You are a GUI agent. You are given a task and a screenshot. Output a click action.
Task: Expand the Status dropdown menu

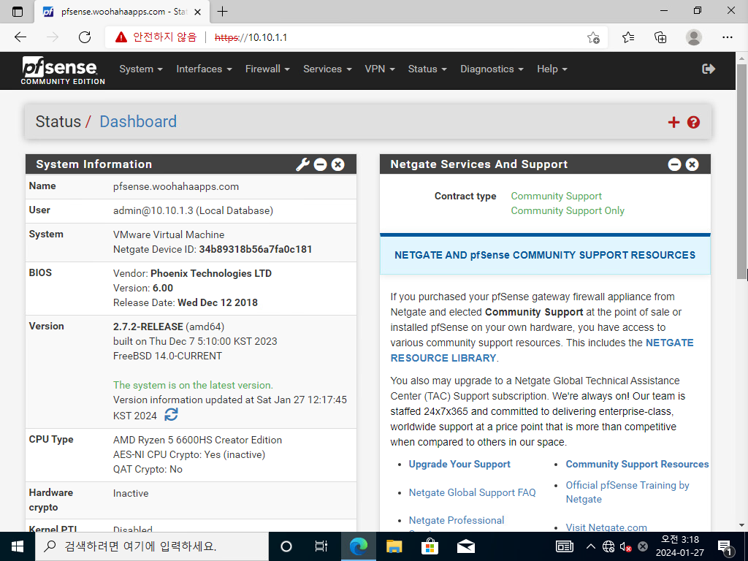click(x=427, y=69)
